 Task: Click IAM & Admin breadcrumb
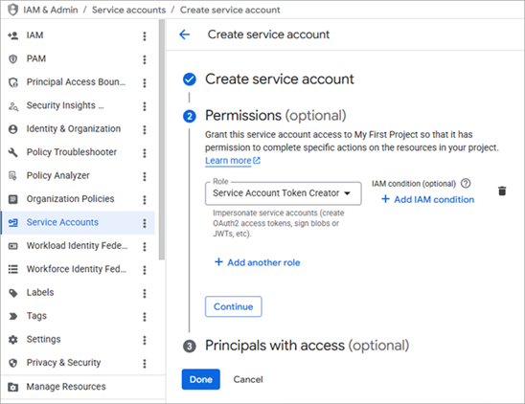click(51, 10)
